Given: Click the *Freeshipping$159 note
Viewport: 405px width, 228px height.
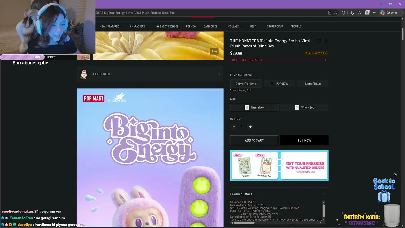Looking at the screenshot, I should pos(241,90).
